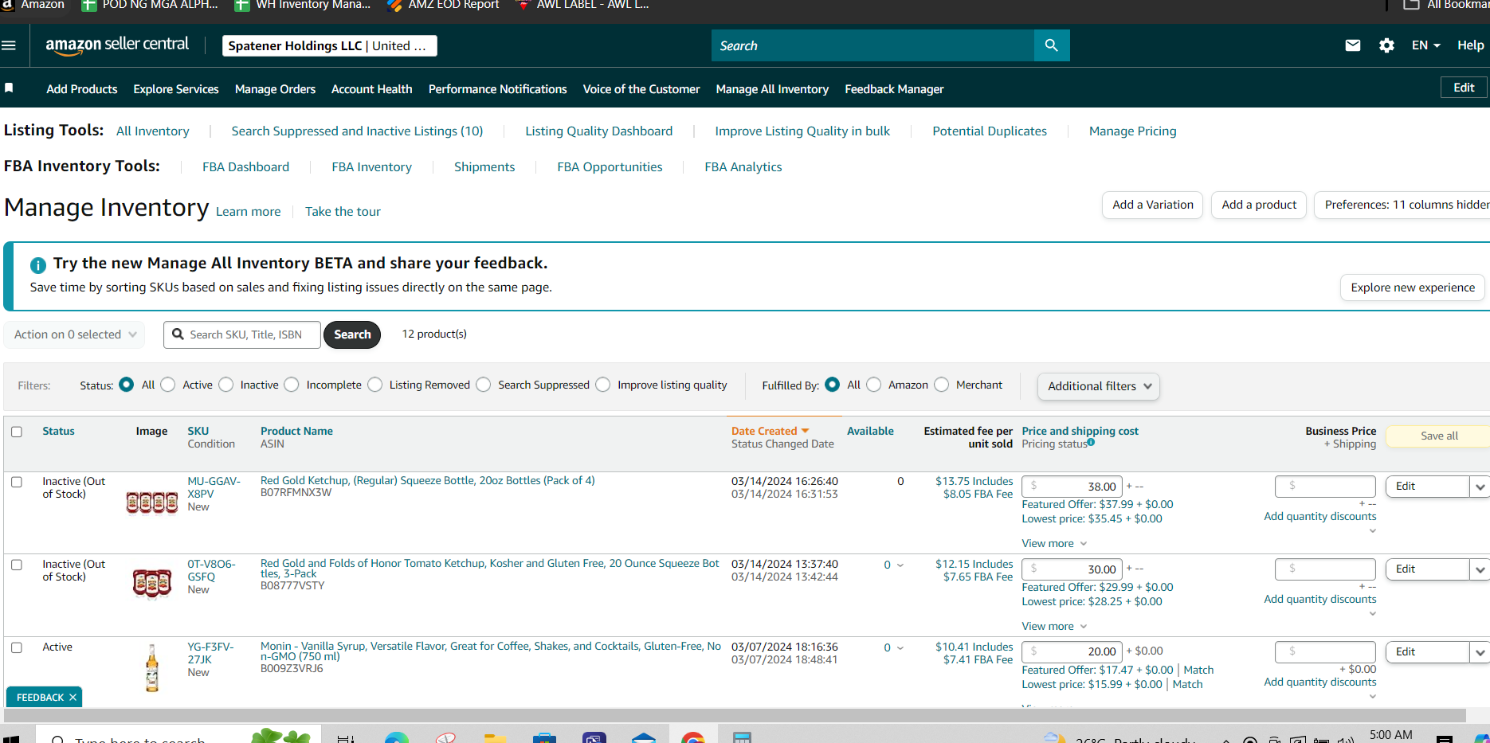
Task: Open Search Suppressed and Inactive Listings link
Action: [357, 131]
